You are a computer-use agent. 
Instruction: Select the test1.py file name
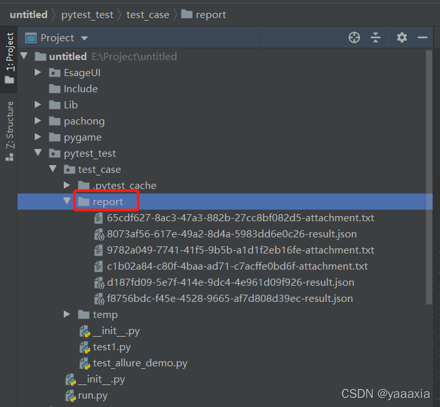[111, 348]
